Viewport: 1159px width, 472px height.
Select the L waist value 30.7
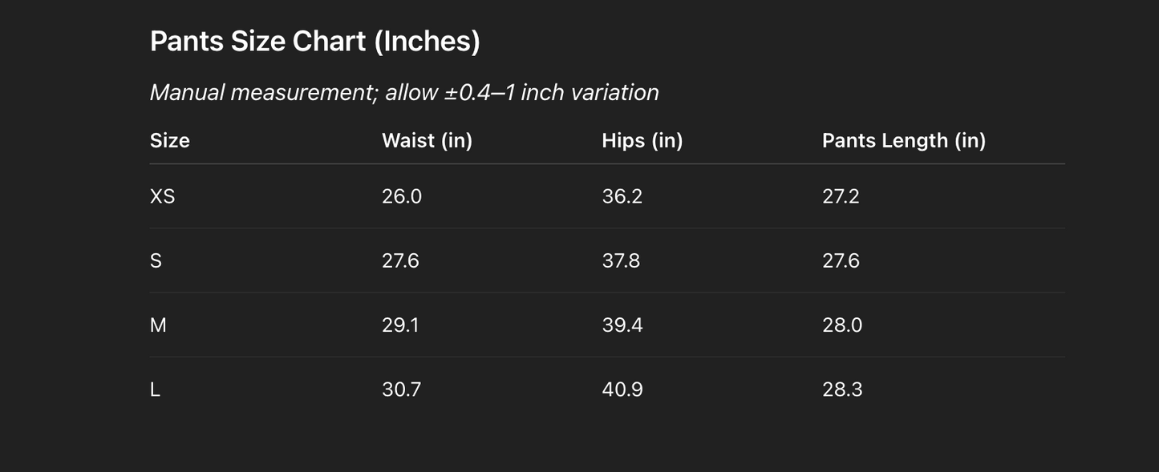pyautogui.click(x=401, y=389)
